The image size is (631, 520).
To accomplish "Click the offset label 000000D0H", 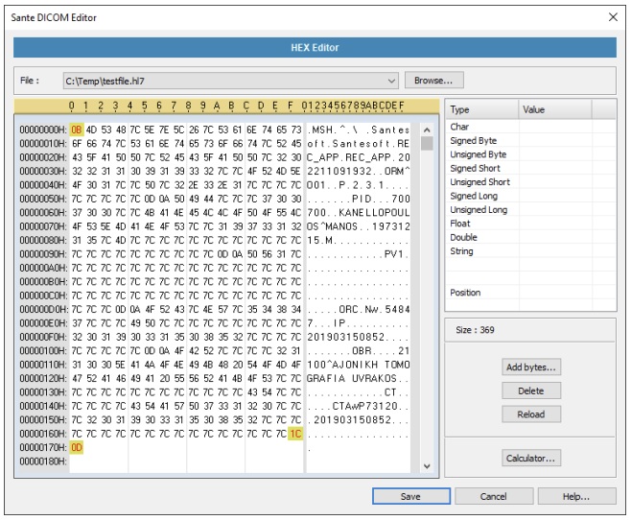I will [x=43, y=309].
